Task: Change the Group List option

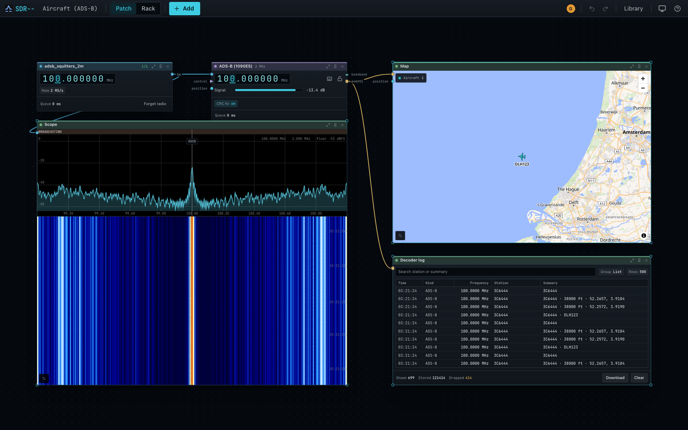Action: coord(611,272)
